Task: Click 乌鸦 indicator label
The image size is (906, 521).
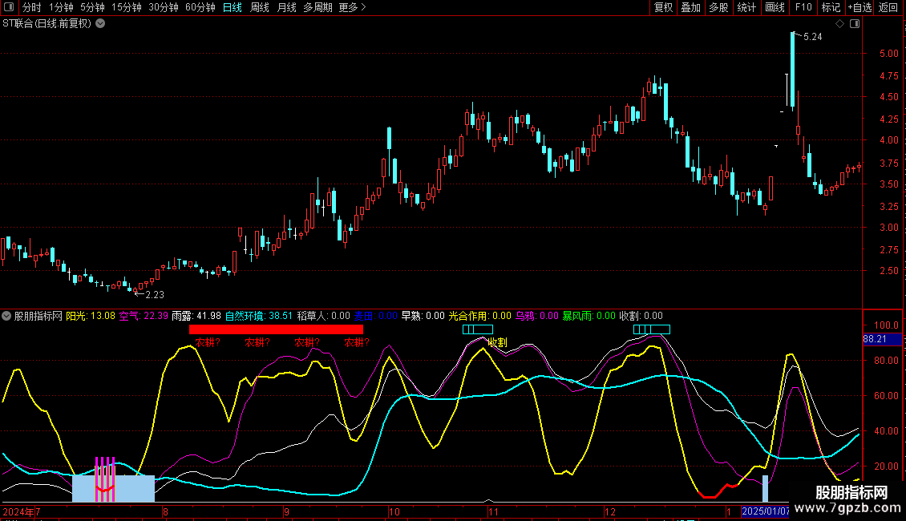Action: point(536,316)
